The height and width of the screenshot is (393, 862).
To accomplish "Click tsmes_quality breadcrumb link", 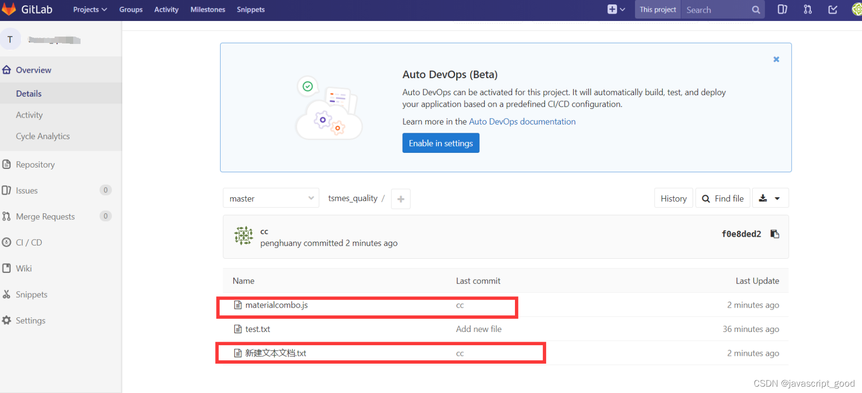I will tap(352, 198).
